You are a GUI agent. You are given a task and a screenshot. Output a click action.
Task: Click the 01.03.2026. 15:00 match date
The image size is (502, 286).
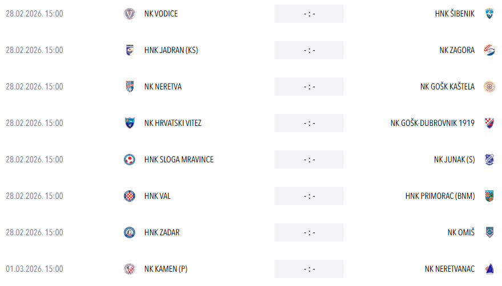pyautogui.click(x=34, y=269)
